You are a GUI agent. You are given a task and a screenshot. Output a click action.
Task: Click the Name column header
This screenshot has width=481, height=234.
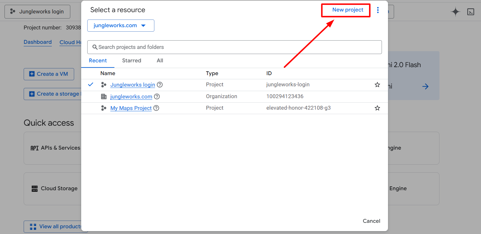pyautogui.click(x=108, y=73)
